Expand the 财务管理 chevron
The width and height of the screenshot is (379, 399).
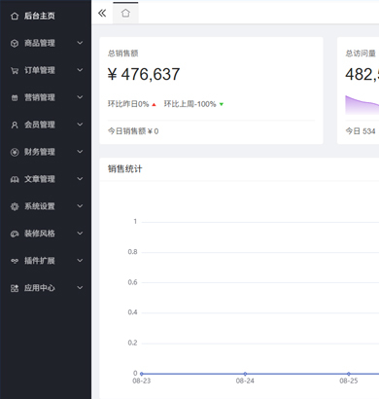(x=80, y=152)
